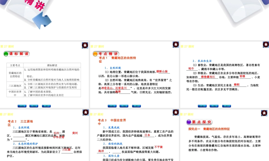The image size is (269, 161).
Task: Click the 2. 农业和生活 subheading
Action: 202,61
